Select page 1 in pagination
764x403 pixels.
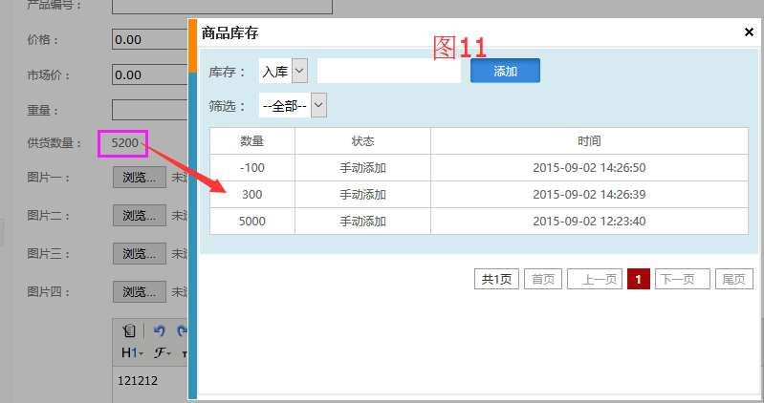[639, 279]
